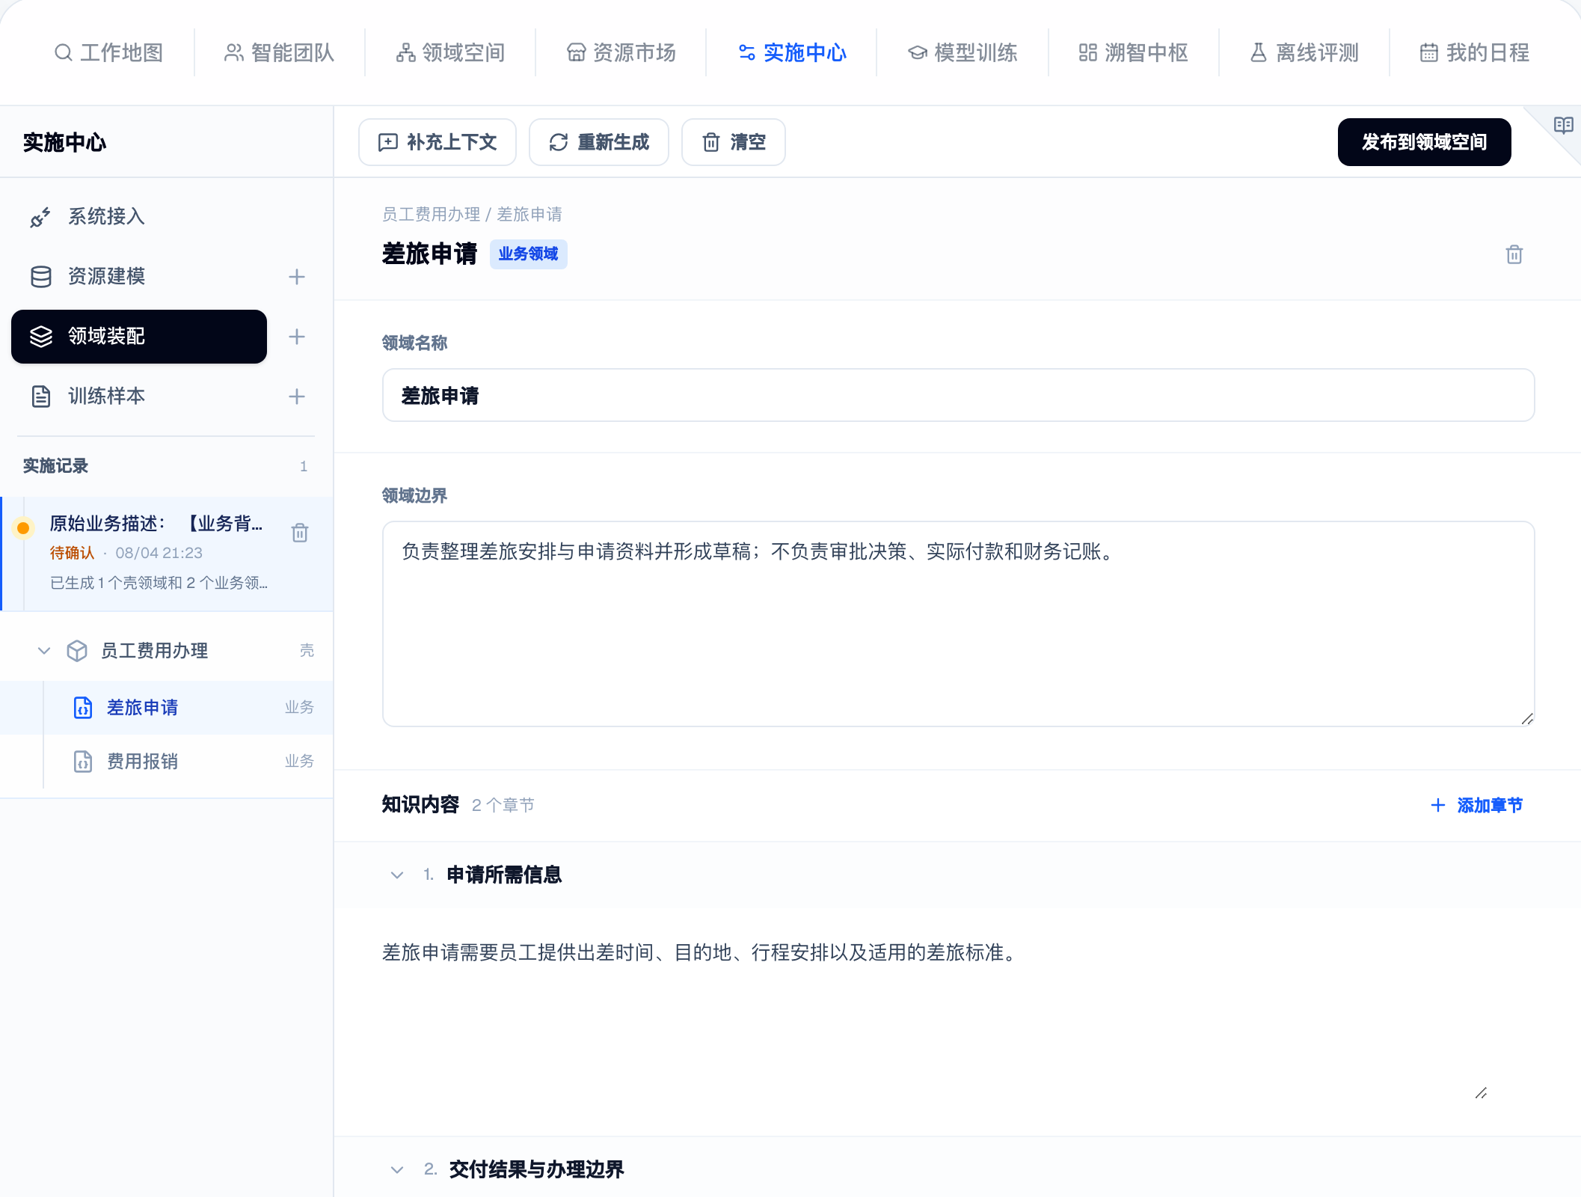Viewport: 1581px width, 1197px height.
Task: Click the 知识内容 section heading
Action: [420, 805]
